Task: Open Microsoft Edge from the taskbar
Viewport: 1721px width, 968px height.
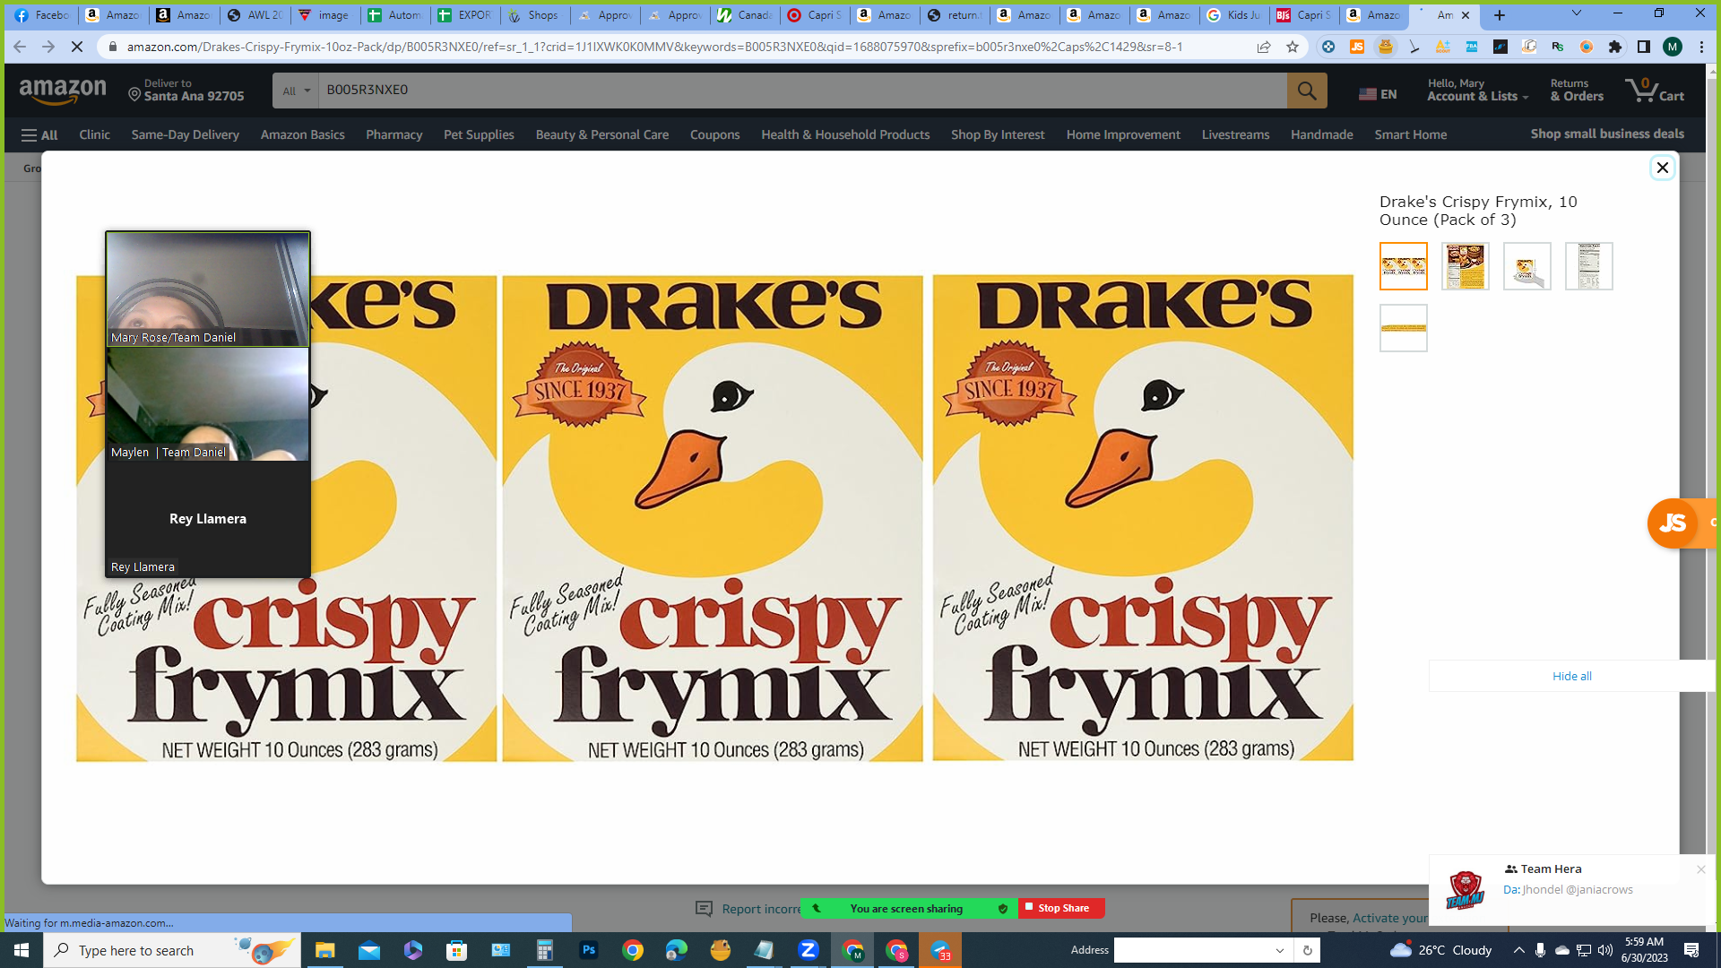Action: [x=677, y=950]
